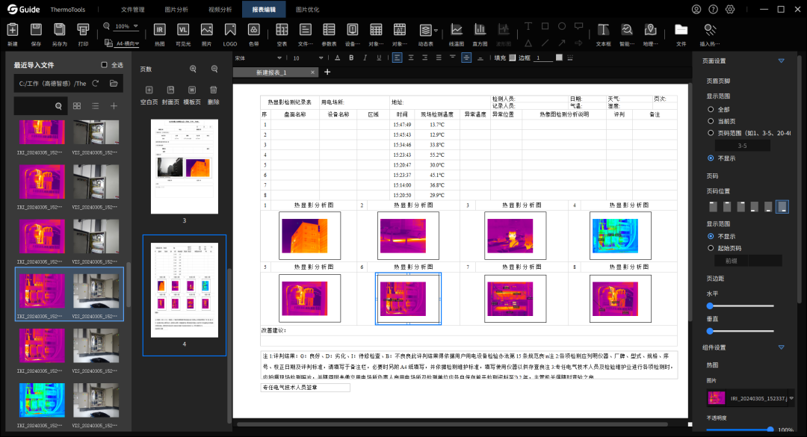807x437 pixels.
Task: Select the 新建报表_1 document tab
Action: coord(271,72)
